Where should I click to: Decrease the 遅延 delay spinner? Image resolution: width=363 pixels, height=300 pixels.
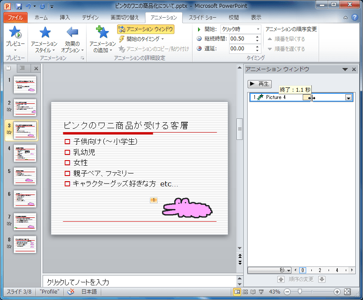257,51
